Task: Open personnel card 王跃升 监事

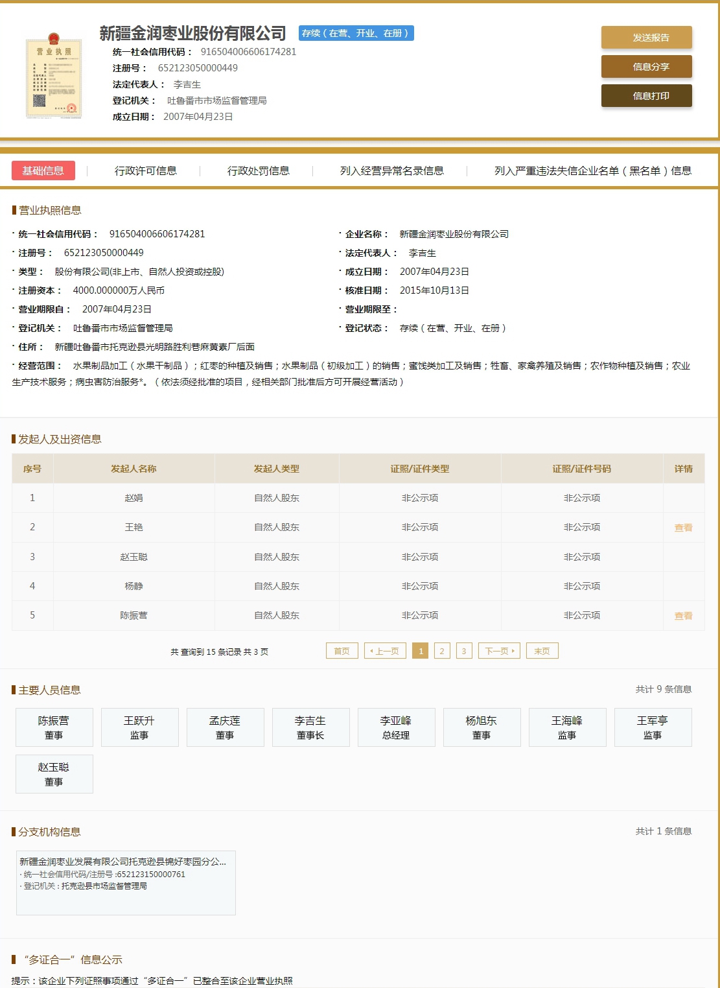Action: click(140, 727)
